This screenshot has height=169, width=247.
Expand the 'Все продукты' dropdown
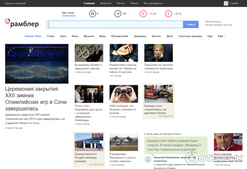(x=154, y=3)
